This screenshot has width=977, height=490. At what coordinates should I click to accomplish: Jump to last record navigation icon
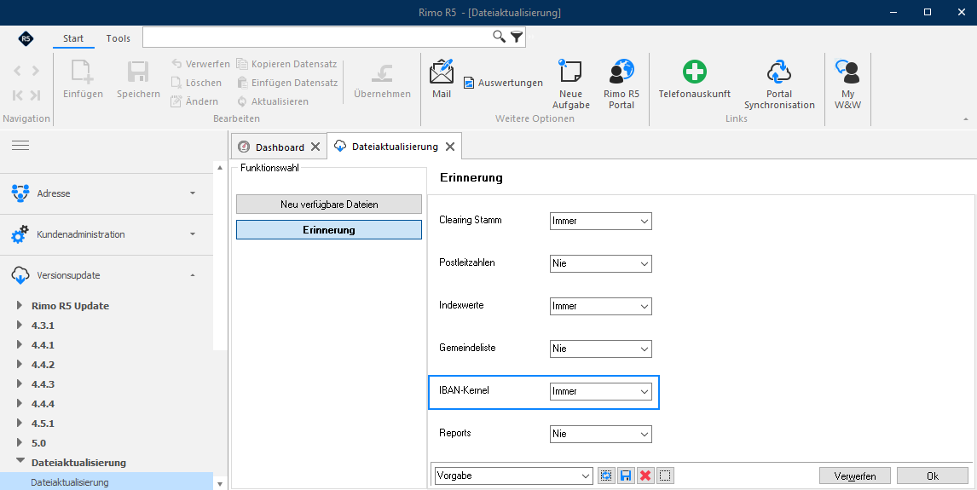(36, 95)
